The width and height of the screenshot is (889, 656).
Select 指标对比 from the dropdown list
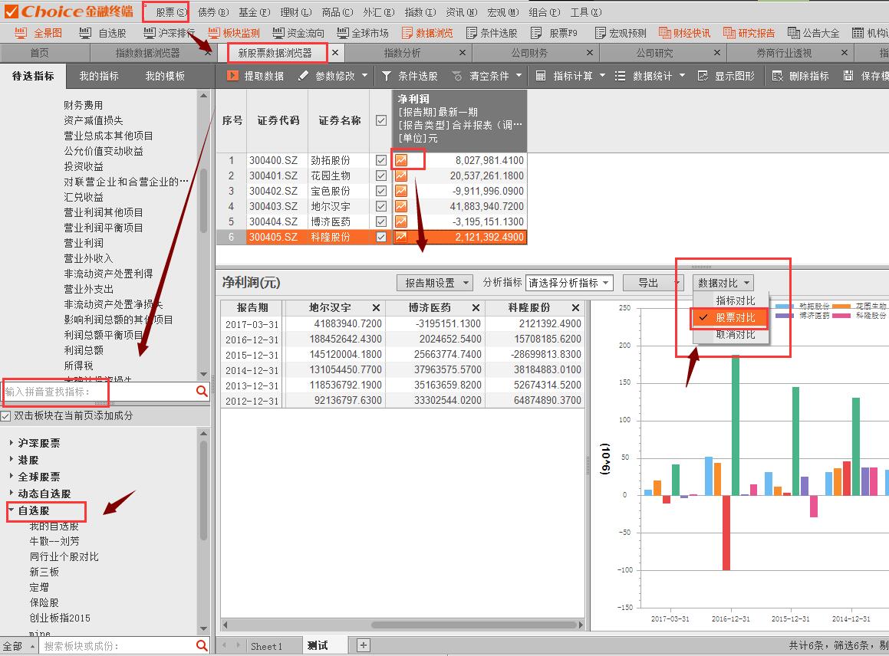[x=735, y=300]
